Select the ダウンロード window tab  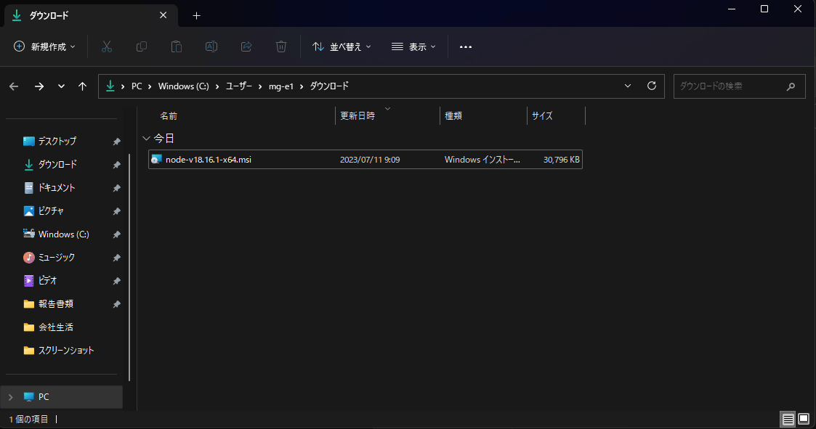91,15
